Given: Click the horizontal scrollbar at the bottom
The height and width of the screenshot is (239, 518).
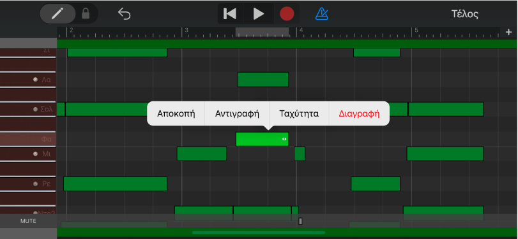Looking at the screenshot, I should click(x=259, y=233).
